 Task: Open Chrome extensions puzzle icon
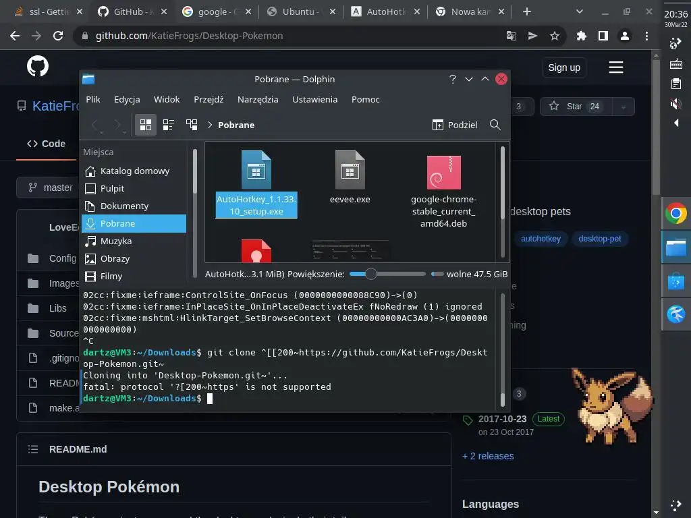(x=581, y=36)
